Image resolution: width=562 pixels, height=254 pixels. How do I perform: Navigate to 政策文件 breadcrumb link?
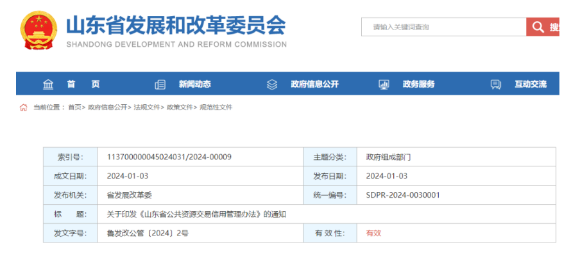click(x=180, y=107)
